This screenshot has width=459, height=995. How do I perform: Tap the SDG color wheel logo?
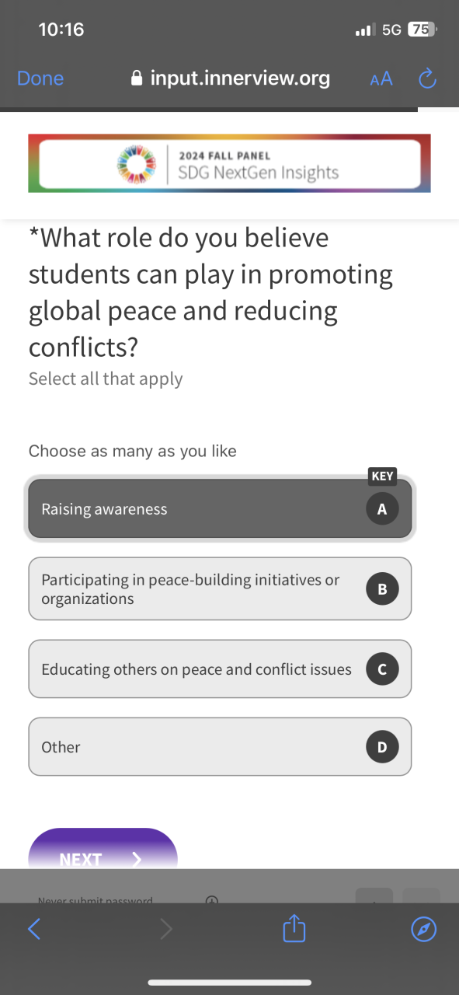coord(137,164)
